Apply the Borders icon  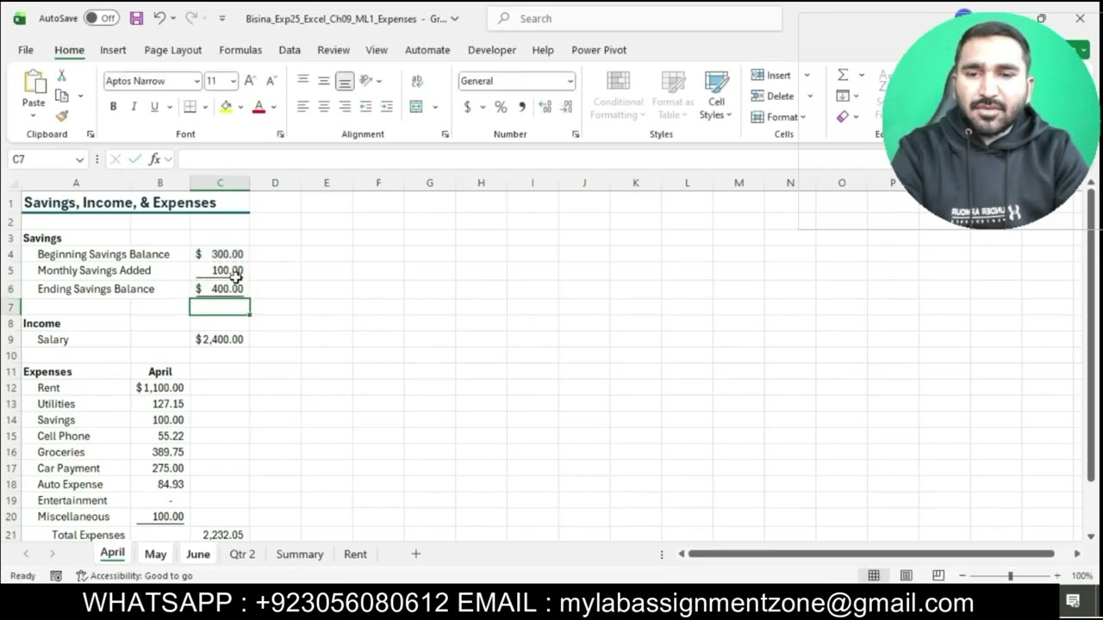point(190,107)
